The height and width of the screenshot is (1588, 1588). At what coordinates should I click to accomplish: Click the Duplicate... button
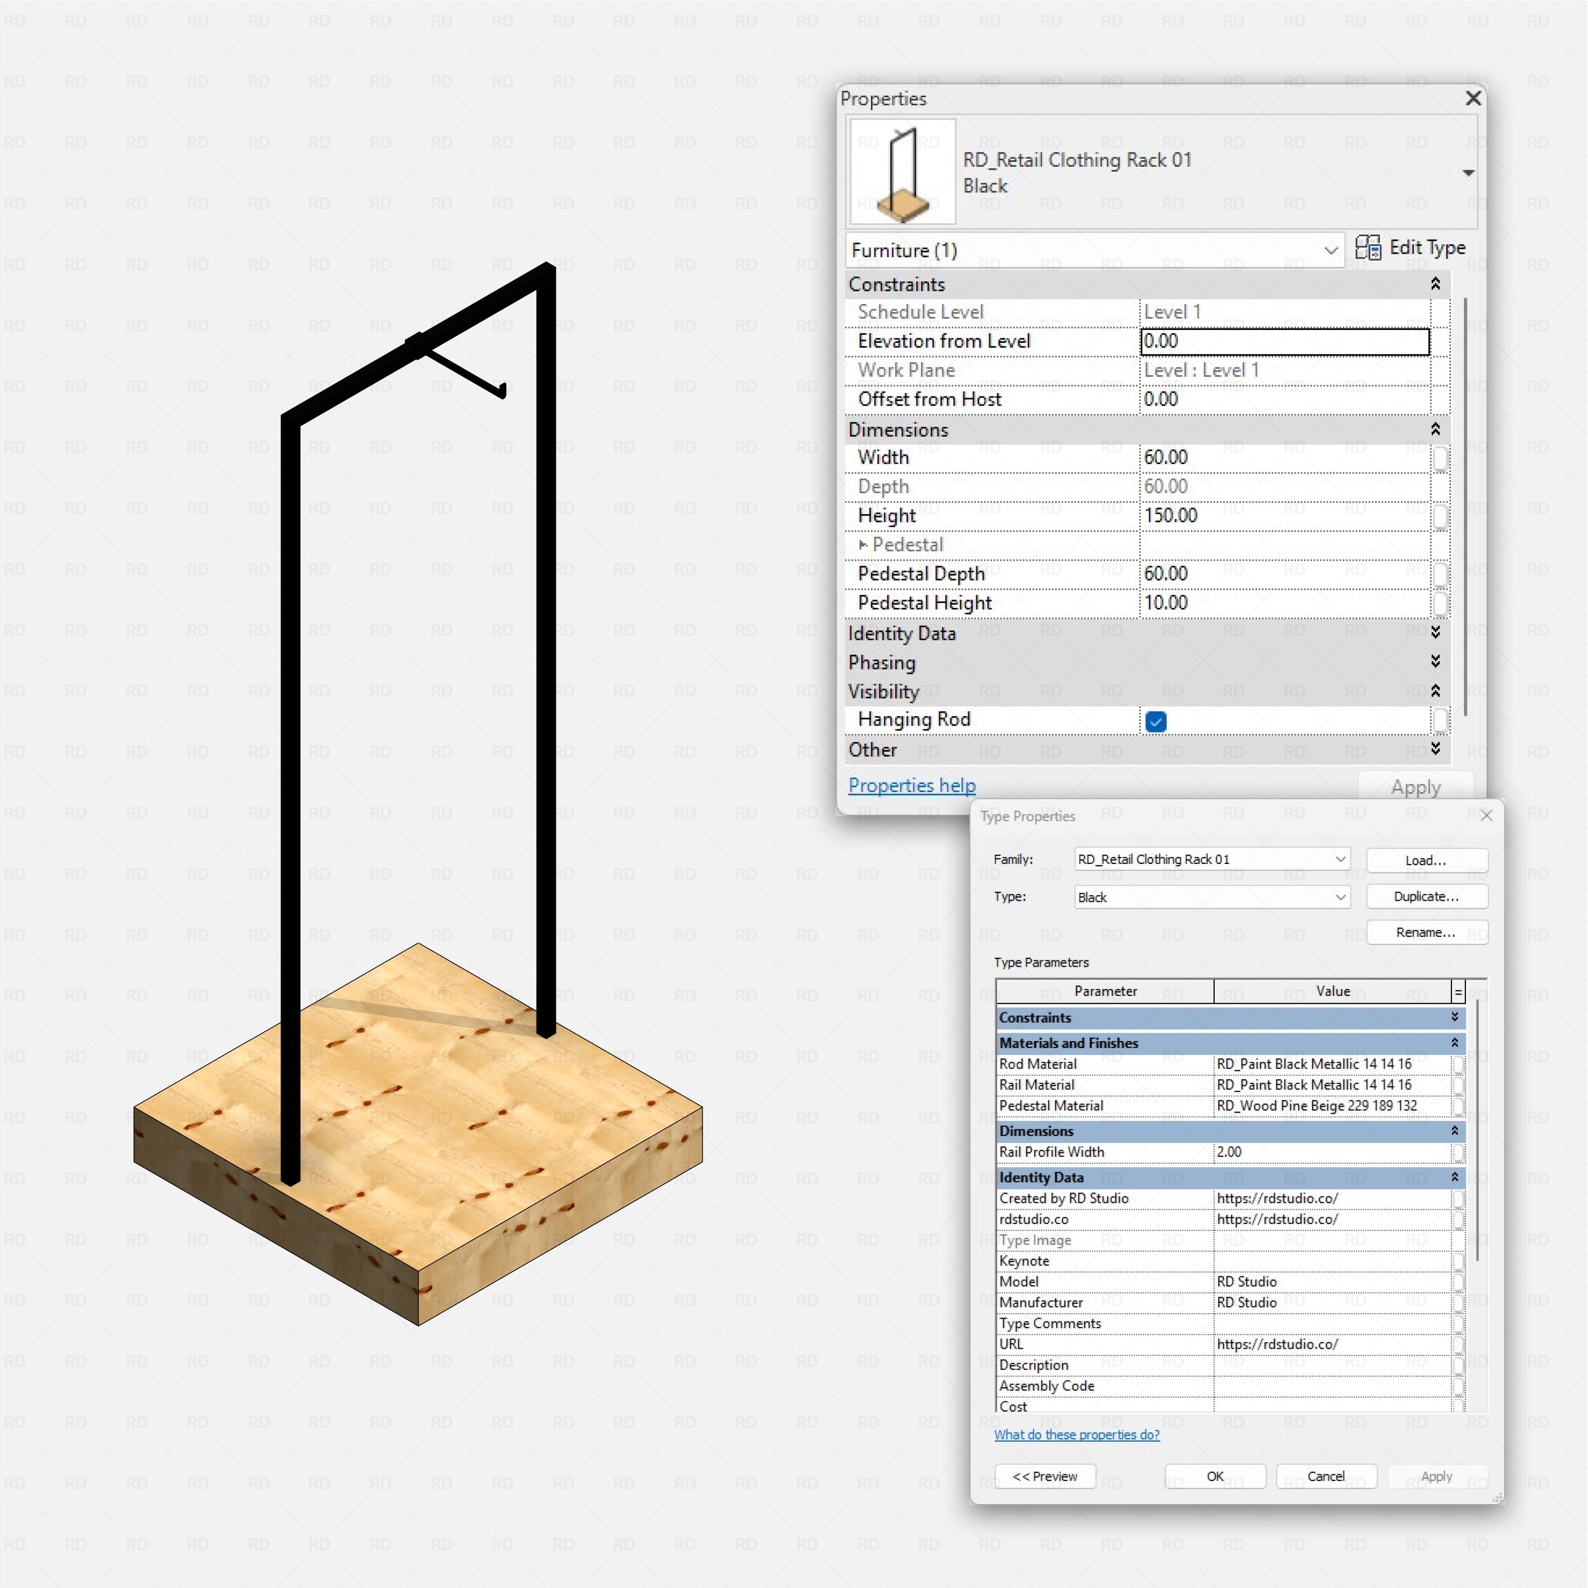point(1427,896)
